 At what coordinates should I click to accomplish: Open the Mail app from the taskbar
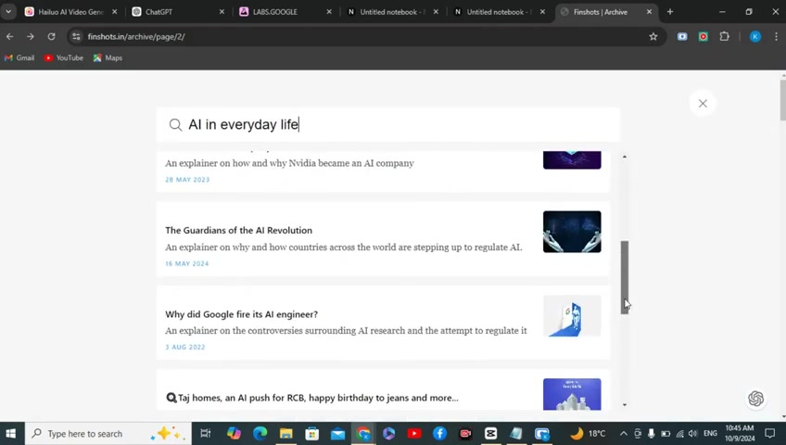pyautogui.click(x=338, y=434)
